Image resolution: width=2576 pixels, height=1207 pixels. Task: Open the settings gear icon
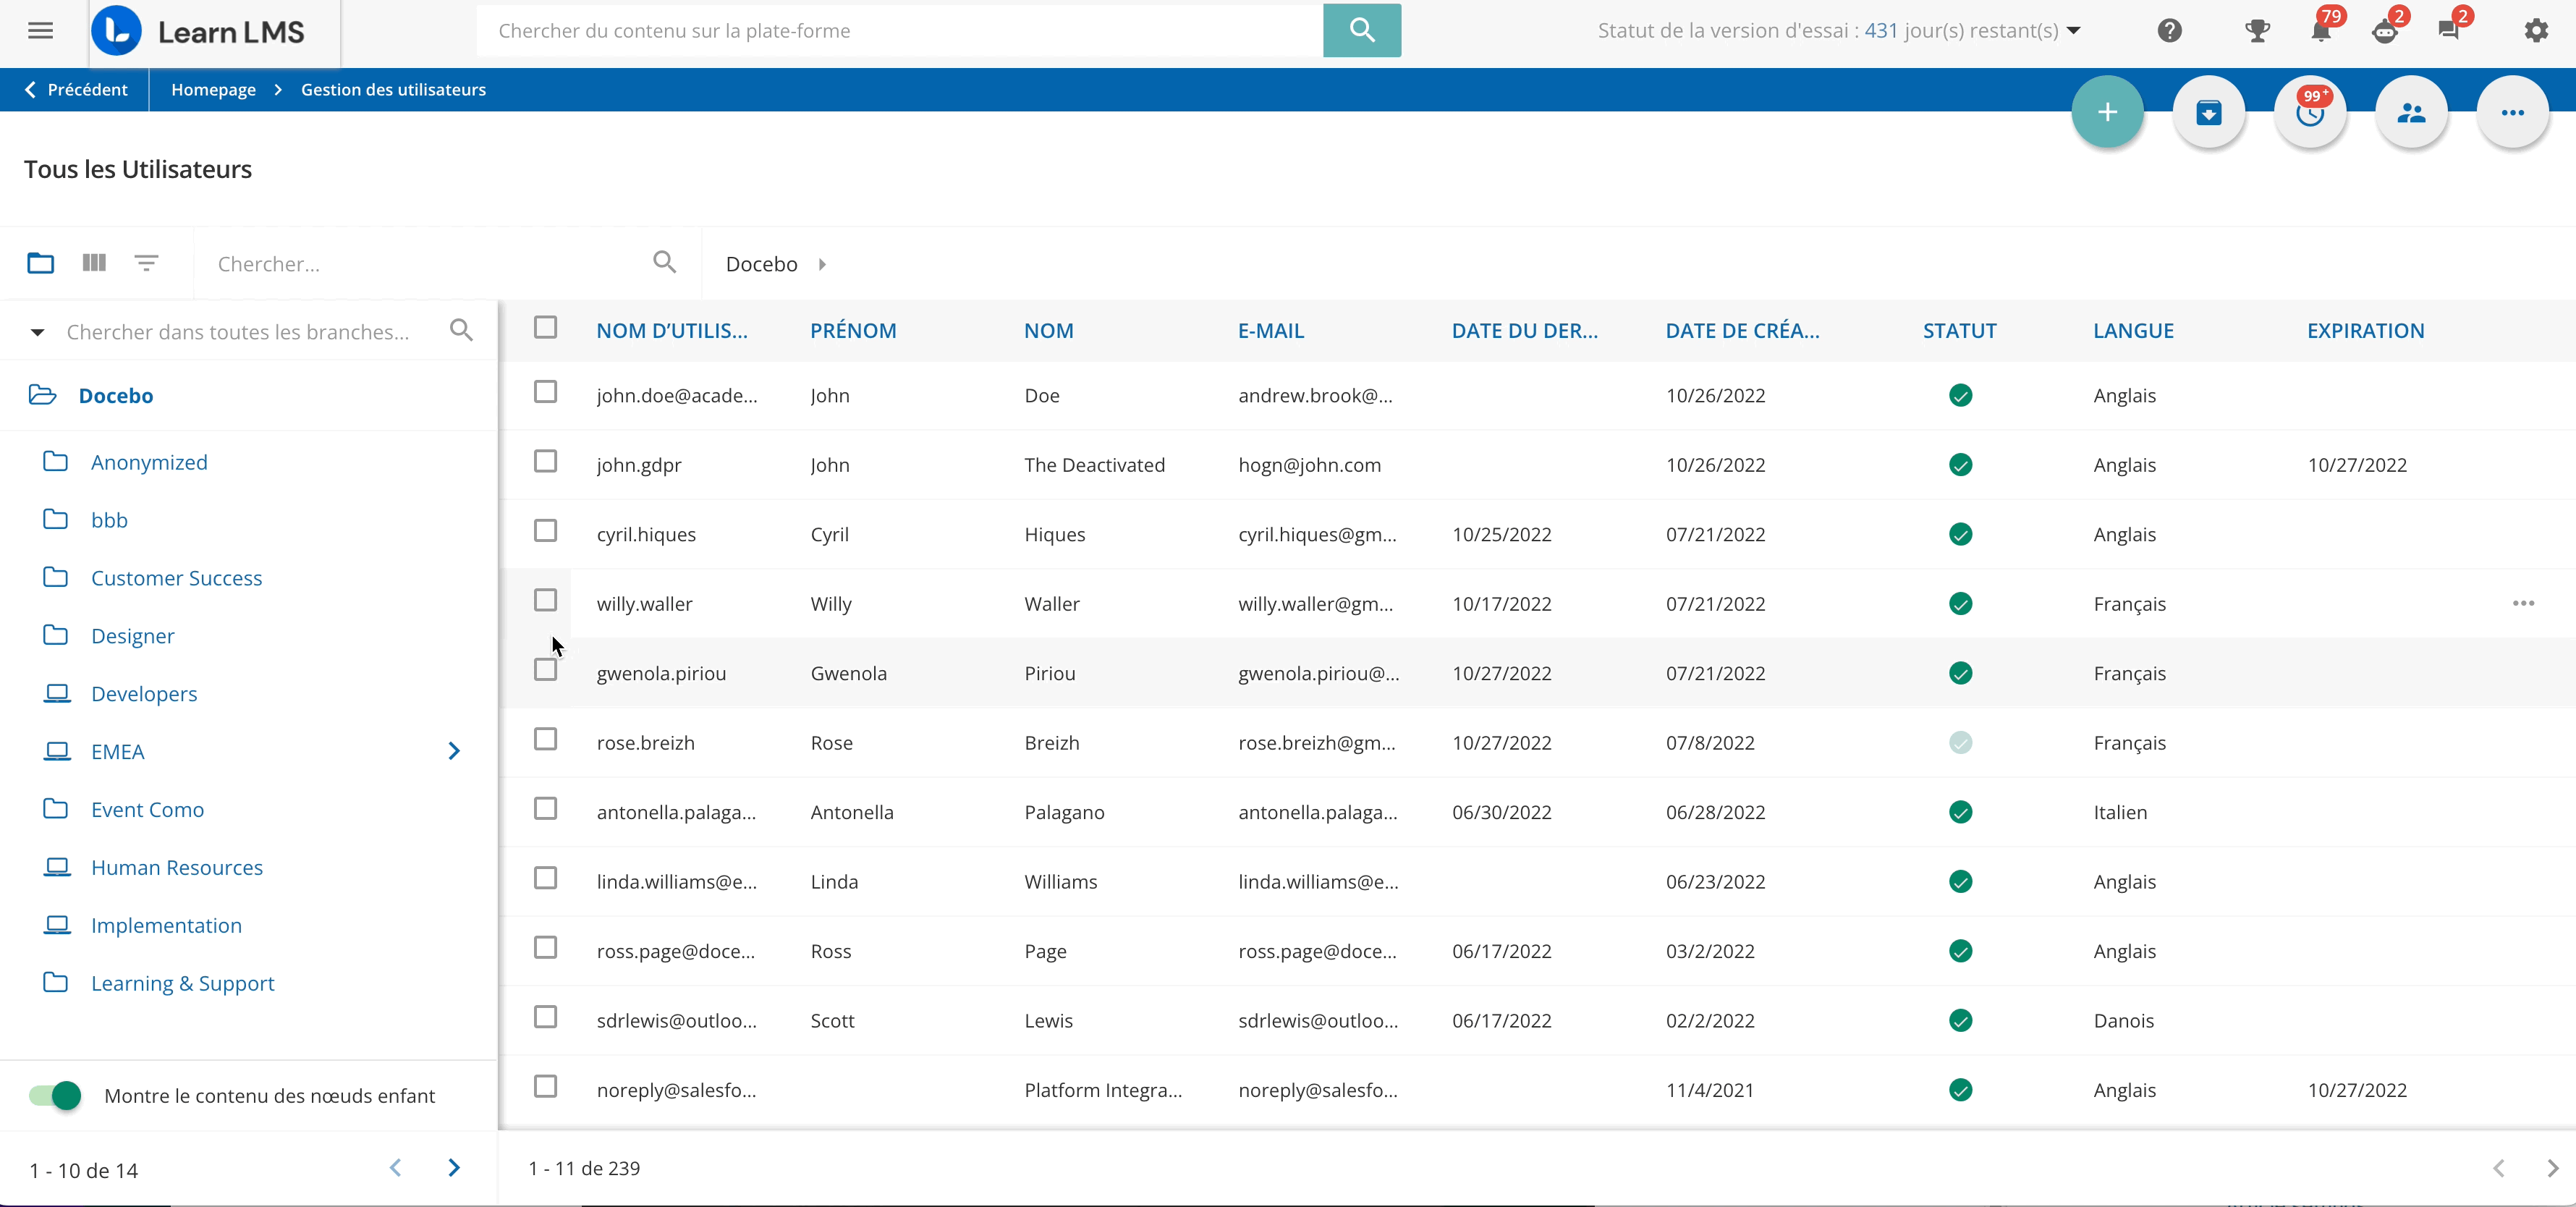(x=2536, y=31)
